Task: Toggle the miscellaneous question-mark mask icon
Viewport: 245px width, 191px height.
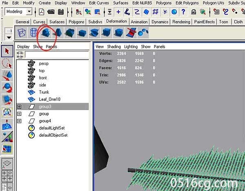Action: pyautogui.click(x=183, y=12)
